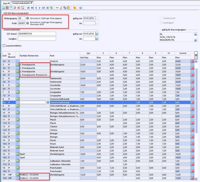Open the blue help question mark icon
200x182 pixels.
(81, 8)
